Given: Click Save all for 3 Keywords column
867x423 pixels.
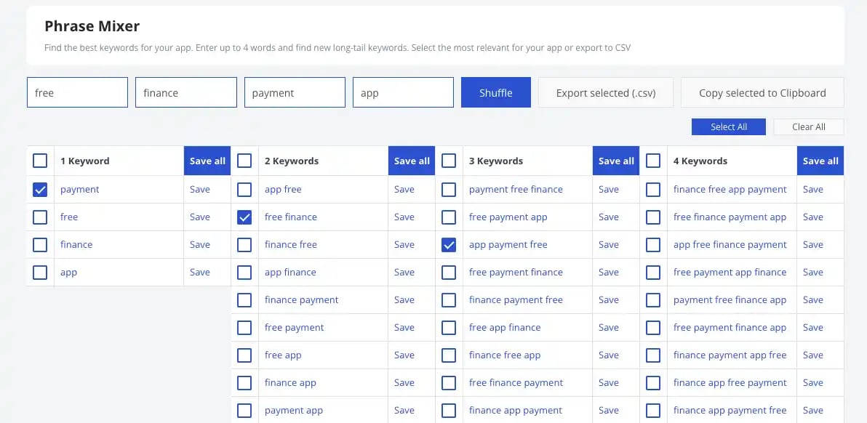Looking at the screenshot, I should (616, 161).
